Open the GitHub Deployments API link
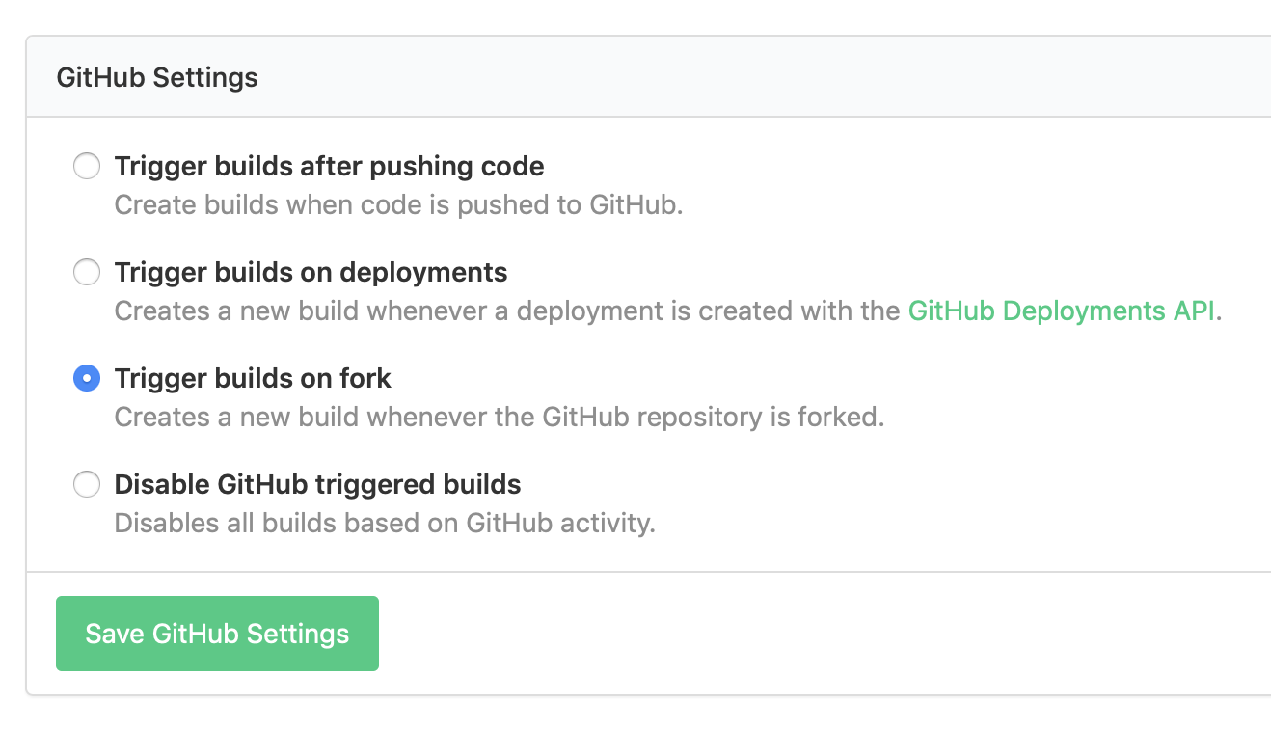Viewport: 1271px width, 729px height. click(x=1061, y=310)
